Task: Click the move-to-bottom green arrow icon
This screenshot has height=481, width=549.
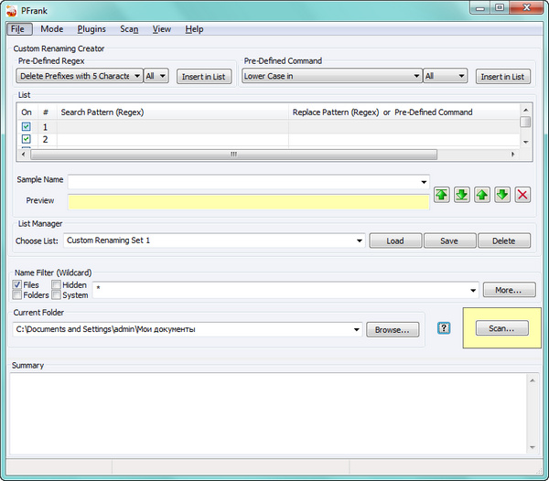Action: pyautogui.click(x=462, y=195)
